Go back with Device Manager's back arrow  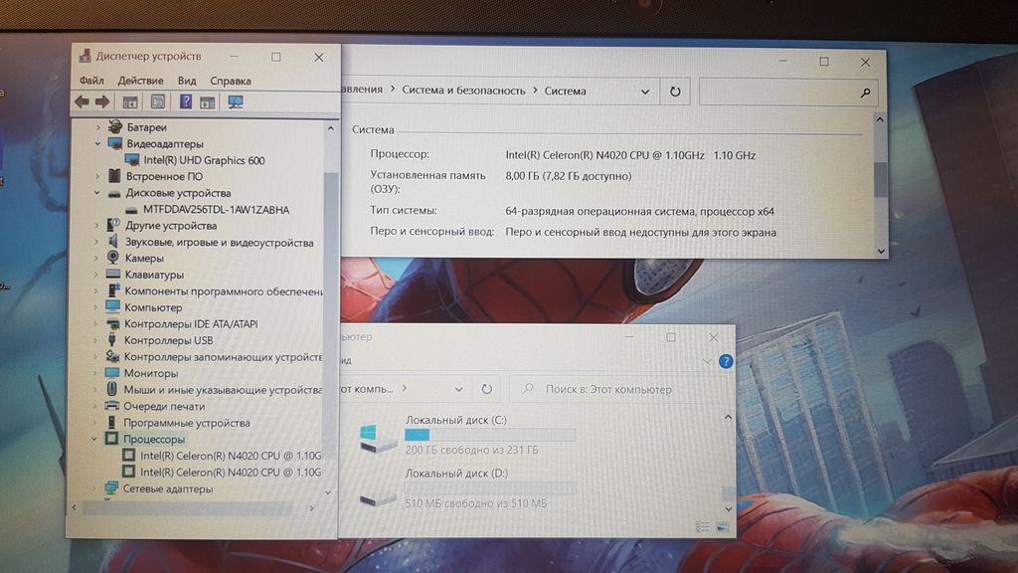[83, 101]
